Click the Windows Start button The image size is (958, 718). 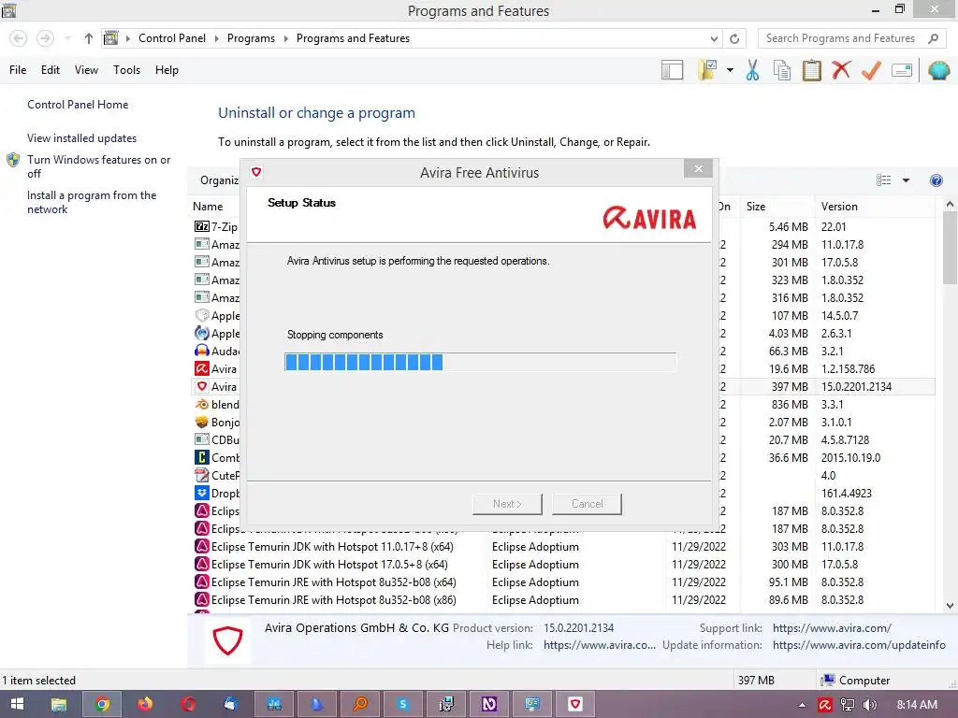point(17,704)
